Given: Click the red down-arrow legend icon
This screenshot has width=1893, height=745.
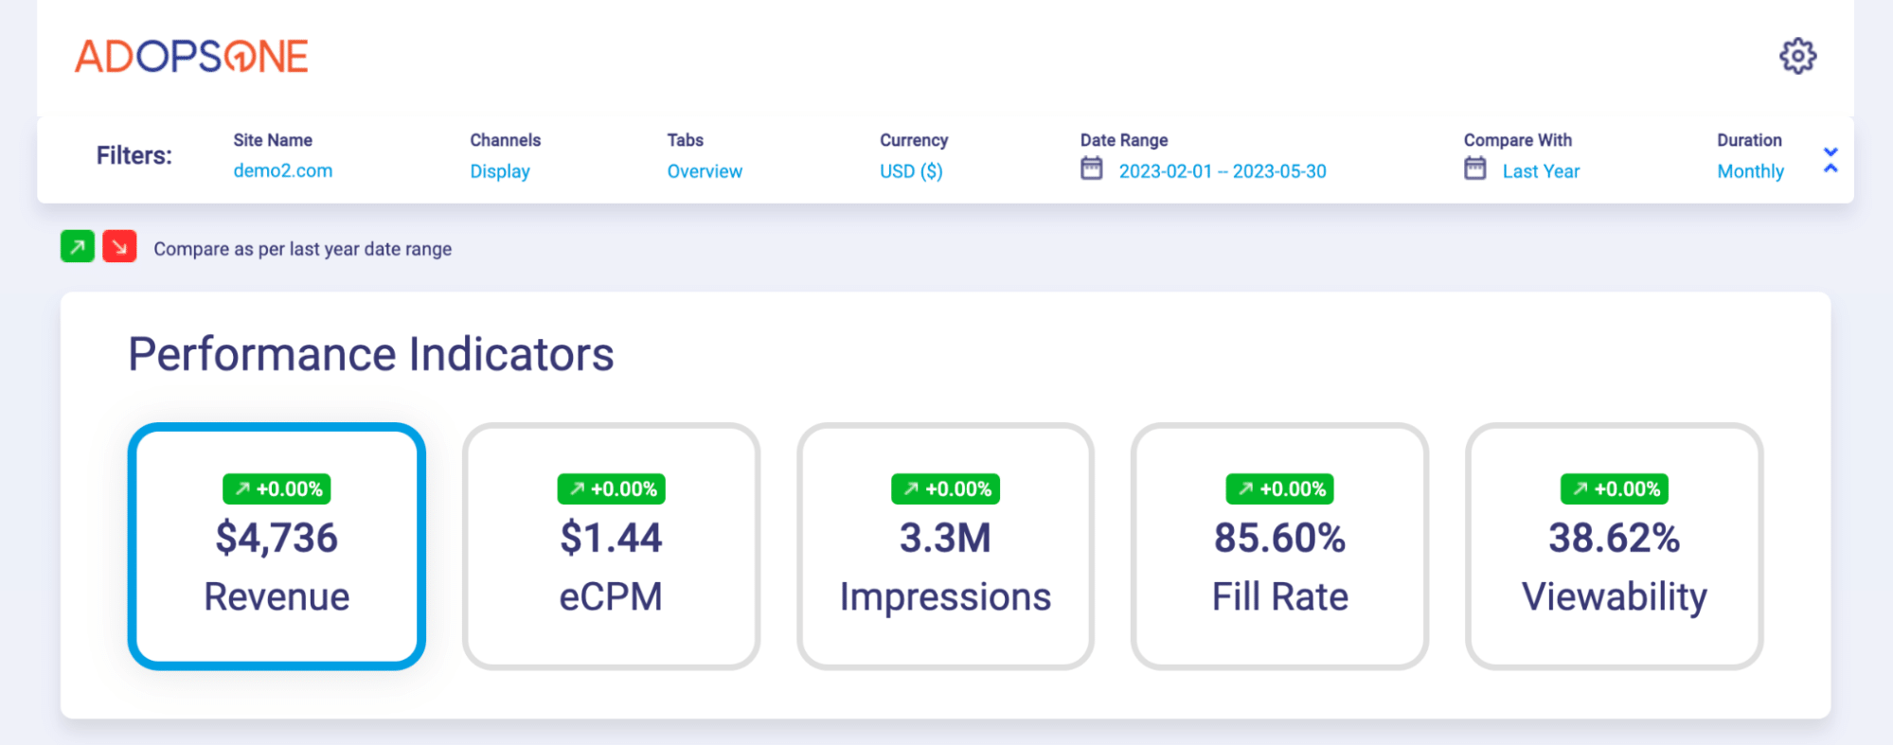Looking at the screenshot, I should pos(119,247).
